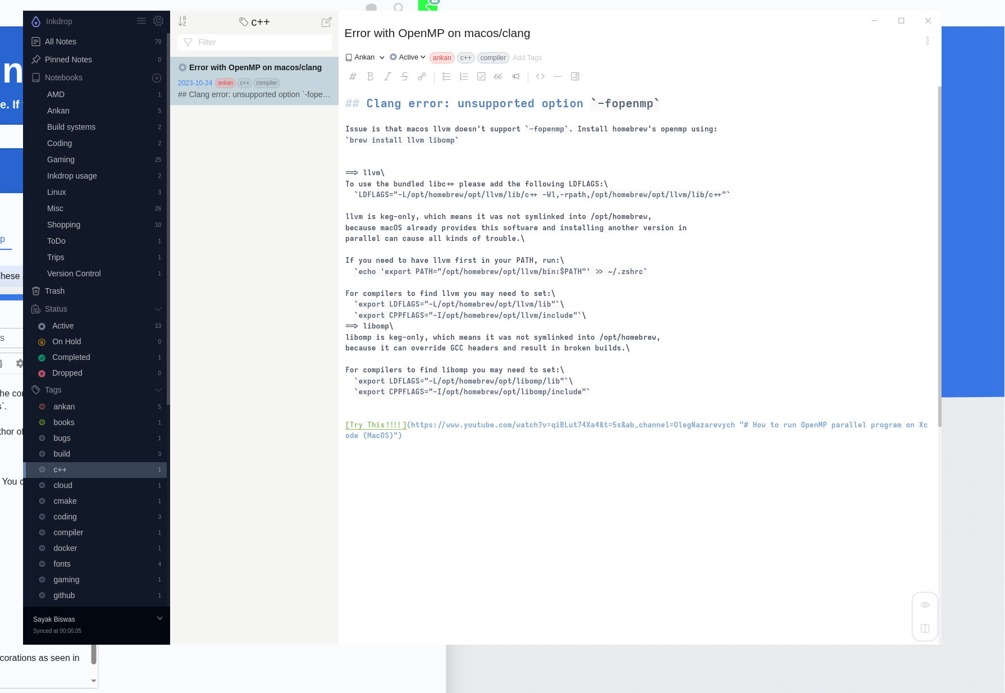This screenshot has width=1005, height=693.
Task: Click the Italic formatting icon
Action: pos(387,76)
